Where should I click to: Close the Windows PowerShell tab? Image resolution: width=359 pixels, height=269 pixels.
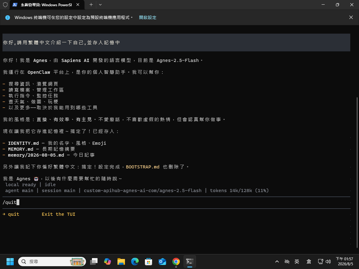click(78, 5)
